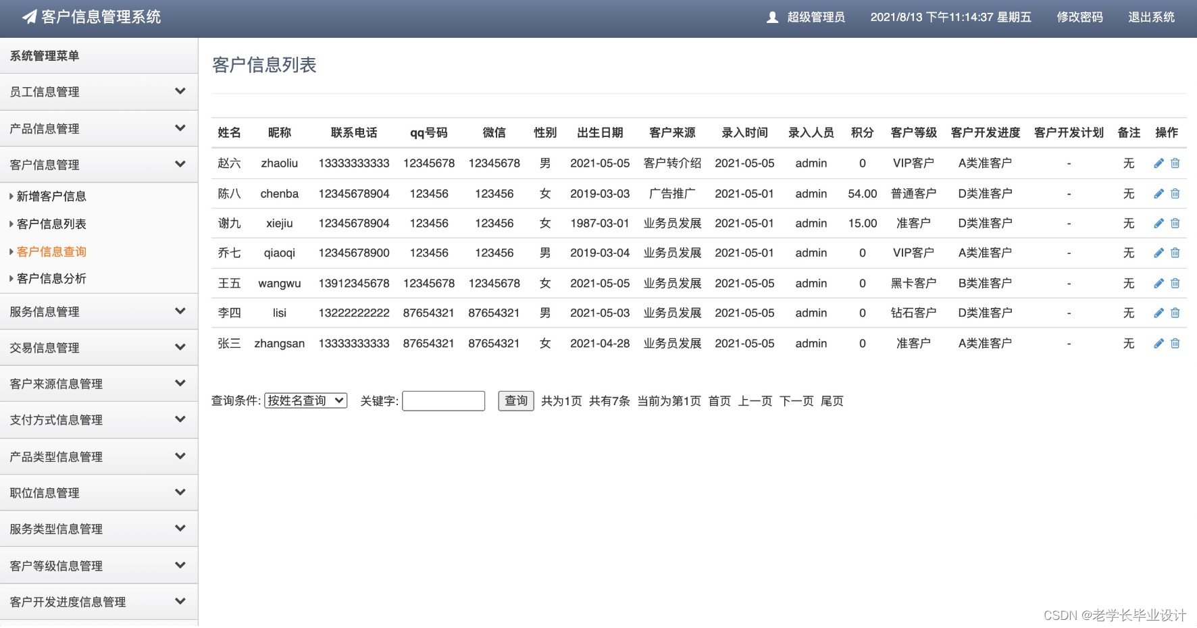The height and width of the screenshot is (628, 1197).
Task: Click phone cell 13912345678
Action: (x=354, y=284)
